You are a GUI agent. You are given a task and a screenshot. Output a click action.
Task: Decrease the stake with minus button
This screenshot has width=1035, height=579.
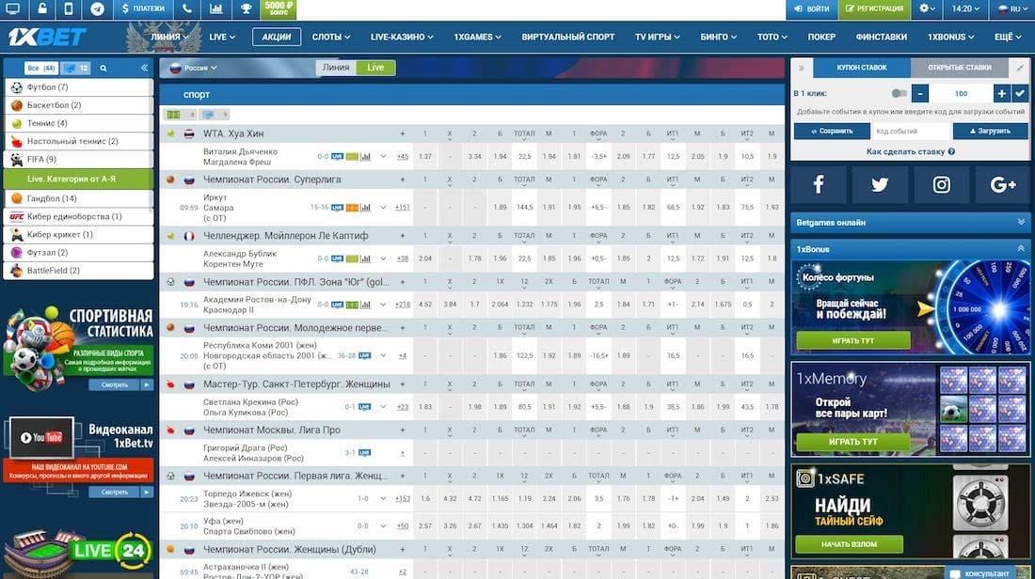pyautogui.click(x=920, y=94)
